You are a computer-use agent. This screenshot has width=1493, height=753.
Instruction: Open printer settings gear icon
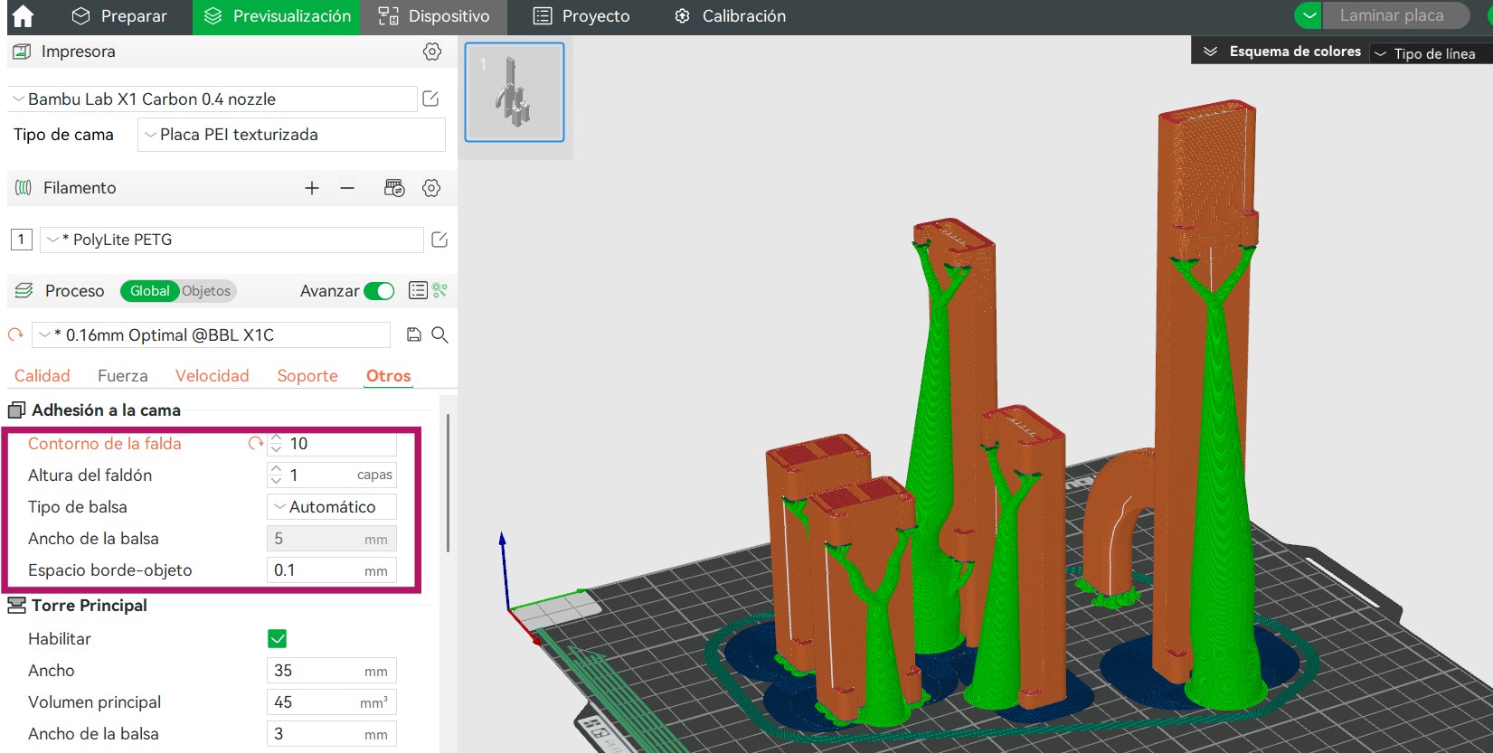(x=432, y=52)
